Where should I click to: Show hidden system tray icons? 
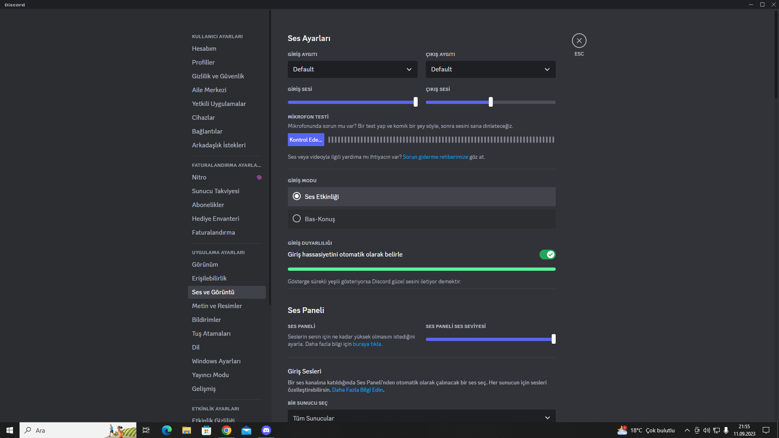(687, 430)
